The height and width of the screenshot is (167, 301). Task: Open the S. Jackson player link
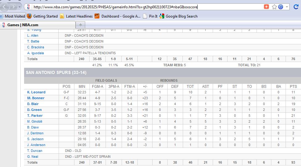pyautogui.click(x=35, y=139)
